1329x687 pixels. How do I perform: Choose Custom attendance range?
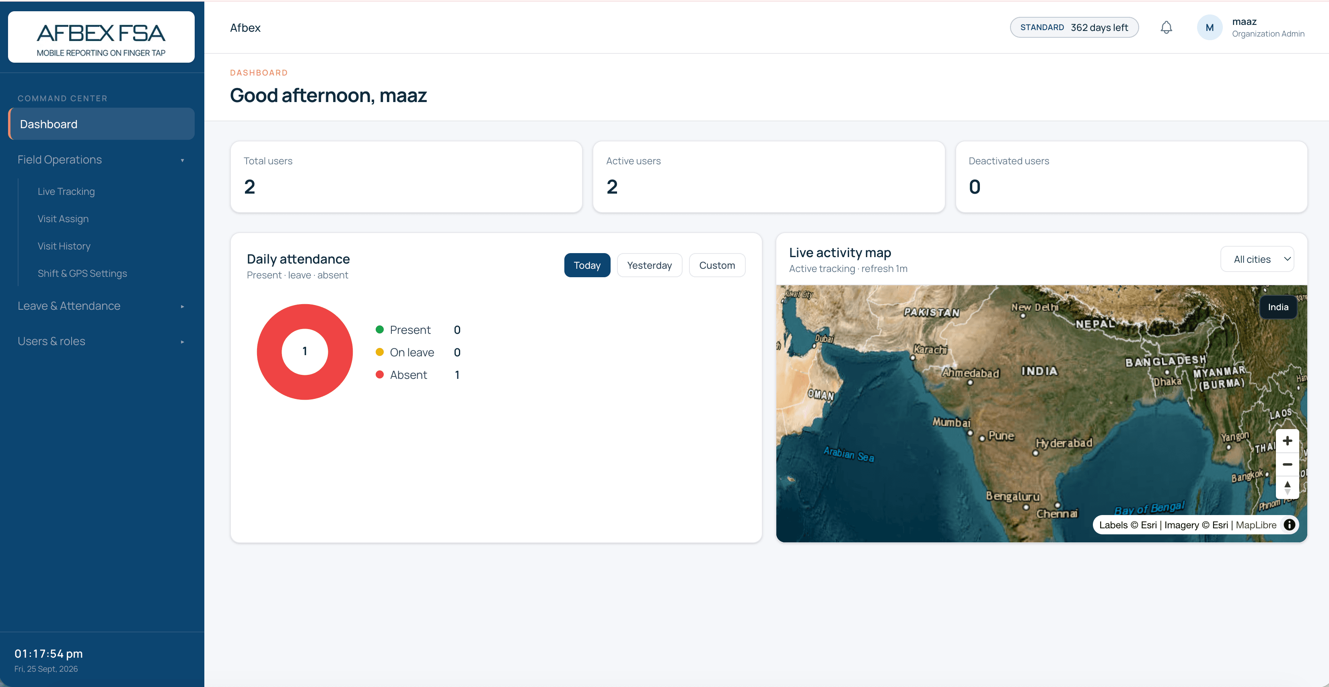(x=717, y=265)
